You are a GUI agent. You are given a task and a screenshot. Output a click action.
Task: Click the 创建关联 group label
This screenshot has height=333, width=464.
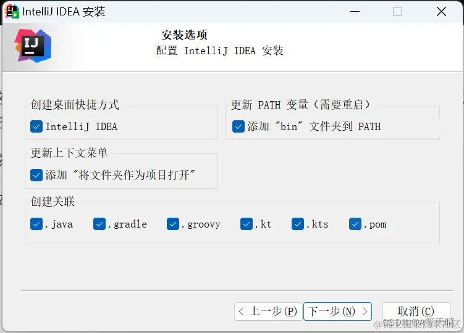(x=53, y=201)
